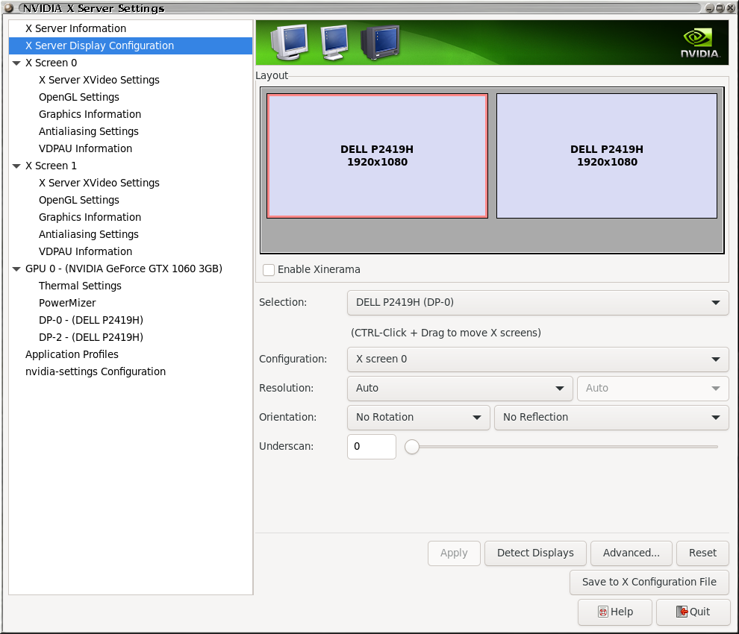Open X Server XVideo Settings under X Screen 1
739x634 pixels.
[99, 183]
